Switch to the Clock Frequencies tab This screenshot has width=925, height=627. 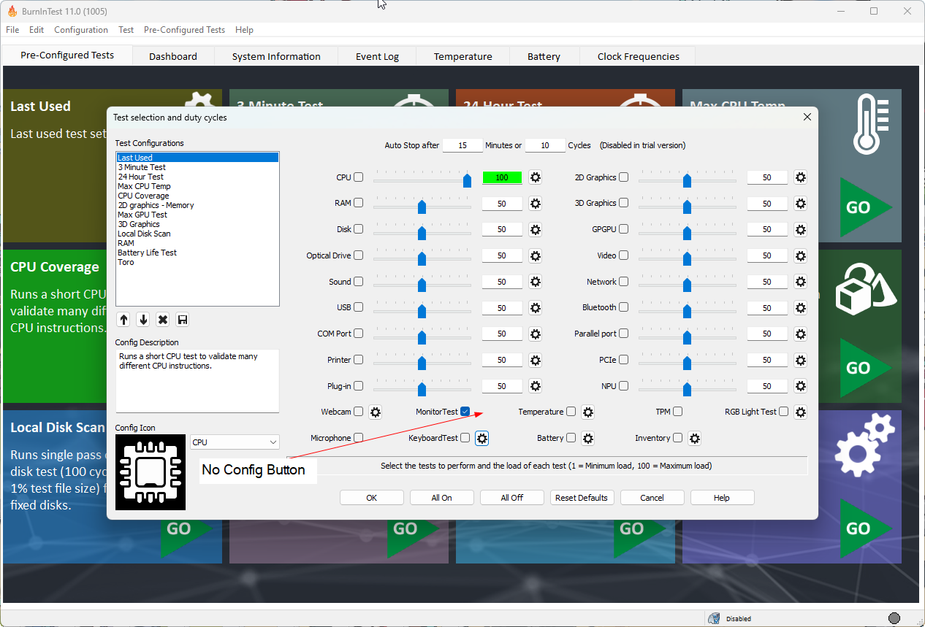pos(638,56)
